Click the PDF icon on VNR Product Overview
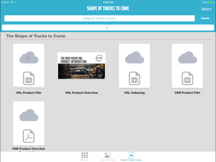The image size is (216, 162). [29, 136]
